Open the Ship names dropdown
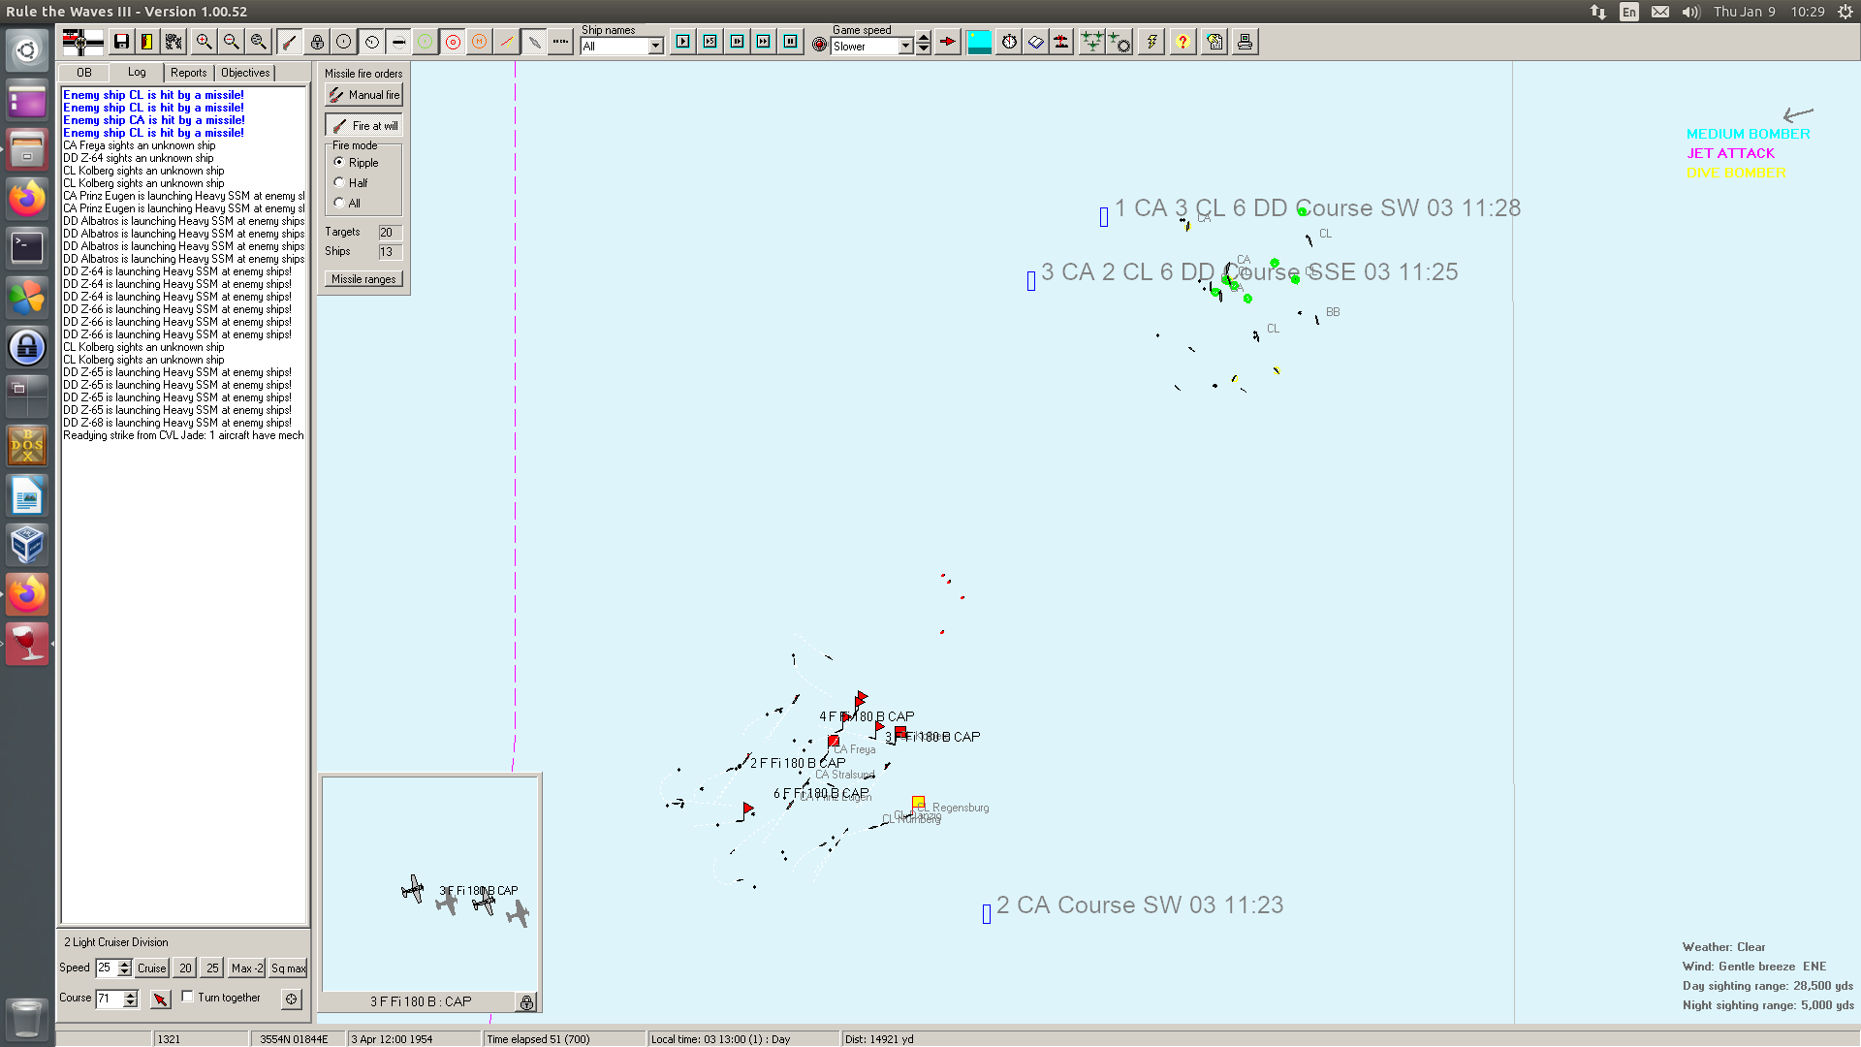Viewport: 1861px width, 1047px height. (655, 46)
